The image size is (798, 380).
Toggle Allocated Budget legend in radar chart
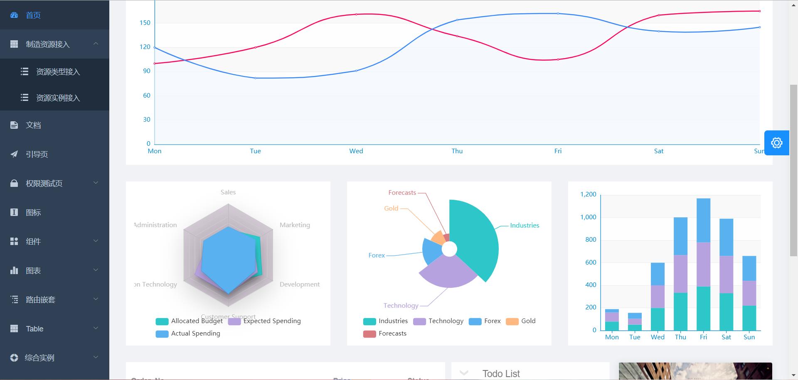point(189,321)
